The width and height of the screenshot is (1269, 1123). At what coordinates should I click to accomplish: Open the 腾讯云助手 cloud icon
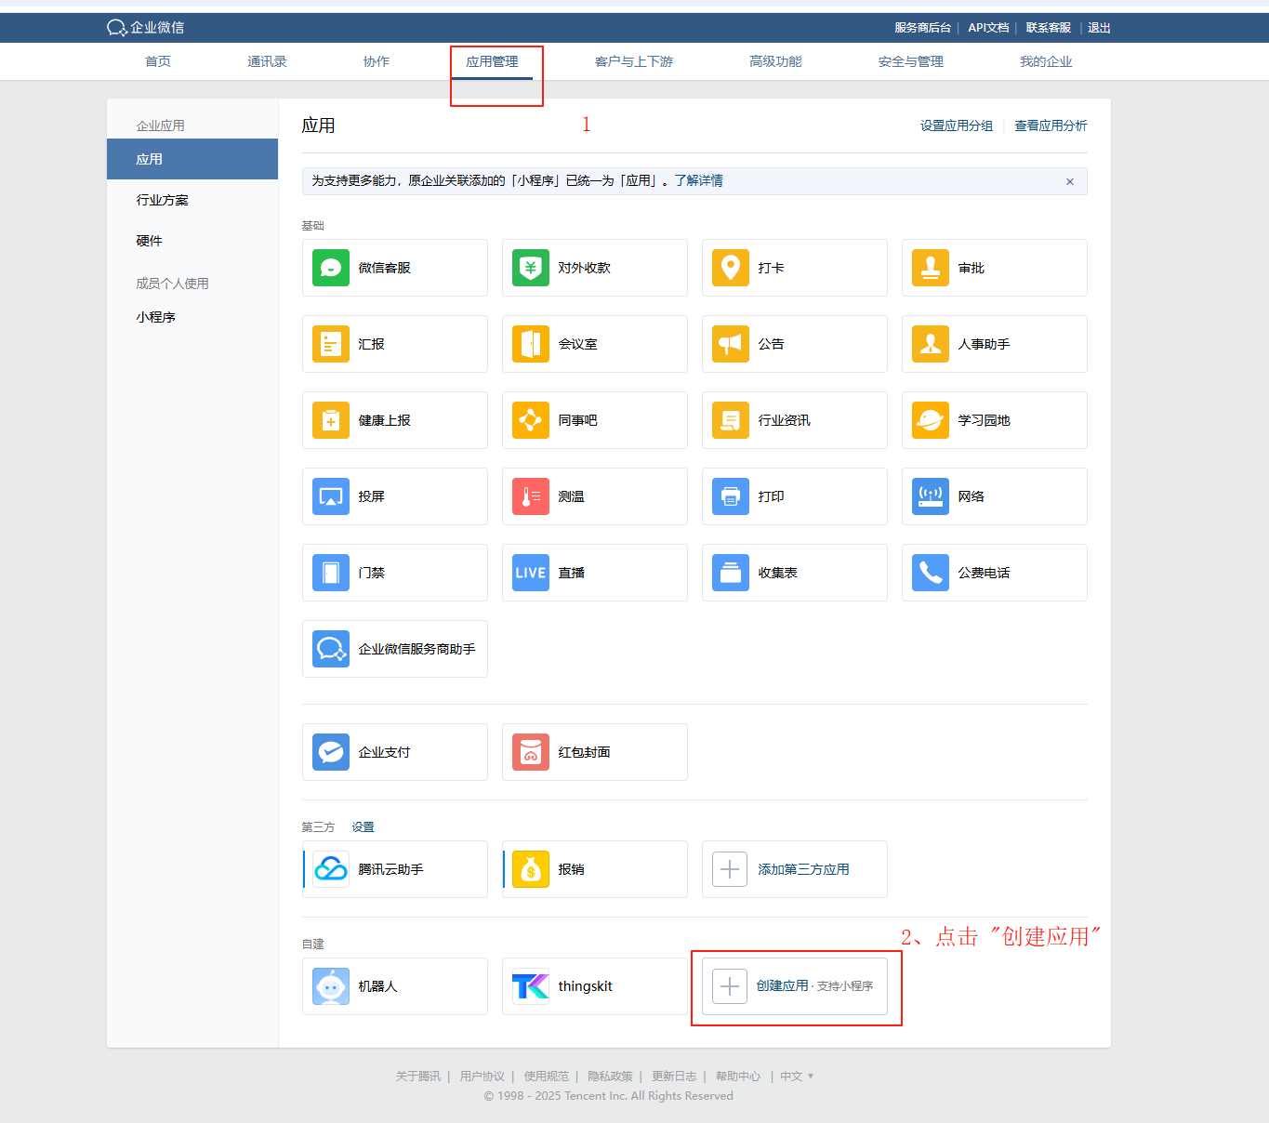(331, 869)
